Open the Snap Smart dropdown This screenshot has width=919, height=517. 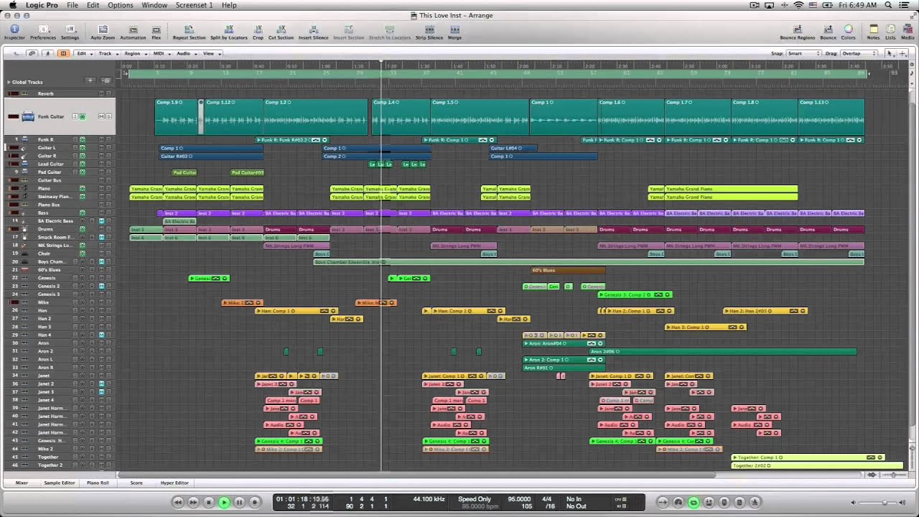[803, 53]
